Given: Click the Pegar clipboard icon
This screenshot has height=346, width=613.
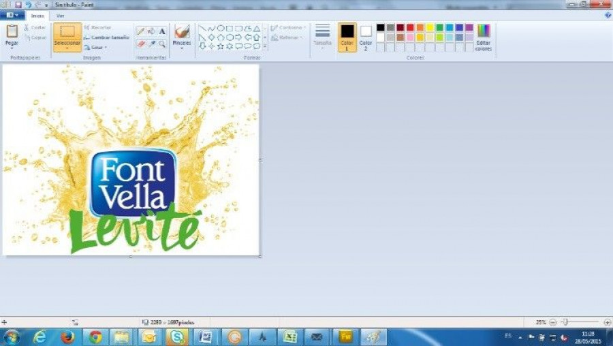Looking at the screenshot, I should [12, 31].
